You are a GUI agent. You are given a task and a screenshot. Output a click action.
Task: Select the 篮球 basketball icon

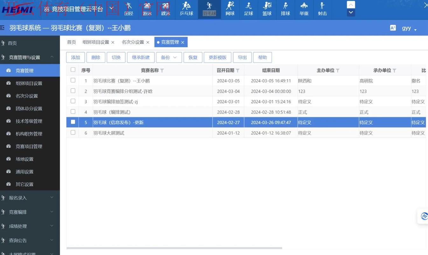coord(267,9)
